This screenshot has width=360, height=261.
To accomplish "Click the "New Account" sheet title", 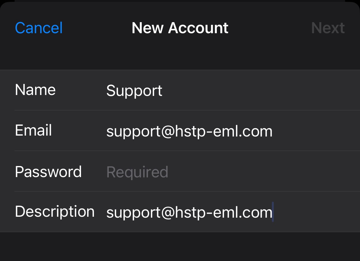I will [x=180, y=28].
